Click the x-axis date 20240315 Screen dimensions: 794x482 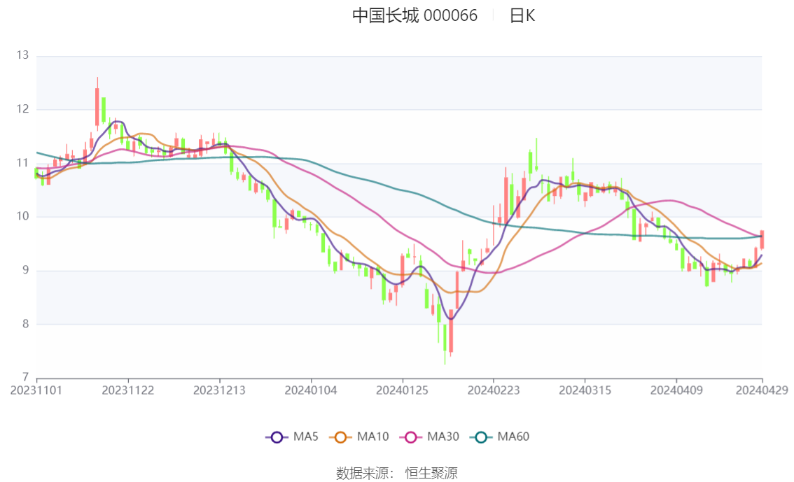coord(585,390)
